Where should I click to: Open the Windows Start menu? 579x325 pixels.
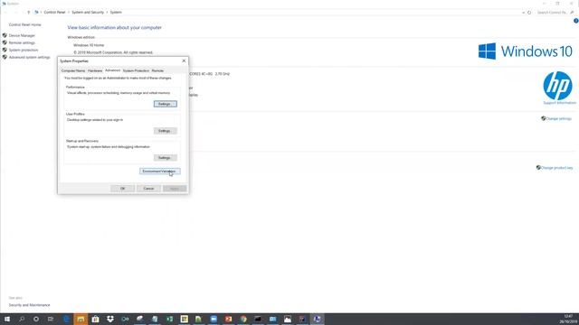tap(7, 319)
